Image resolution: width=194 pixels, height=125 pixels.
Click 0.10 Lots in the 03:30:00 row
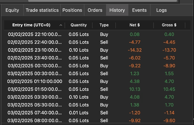tap(79, 97)
